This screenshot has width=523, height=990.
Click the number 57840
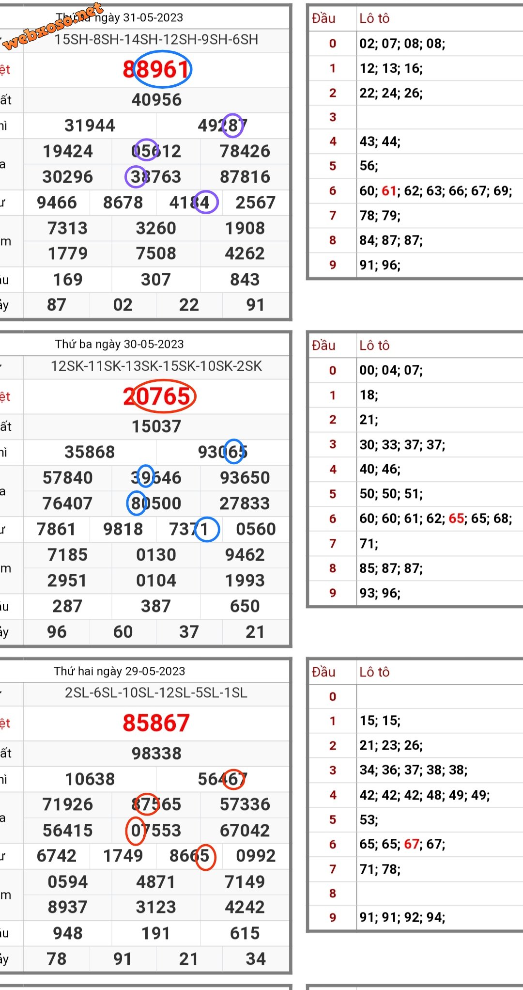(x=67, y=478)
